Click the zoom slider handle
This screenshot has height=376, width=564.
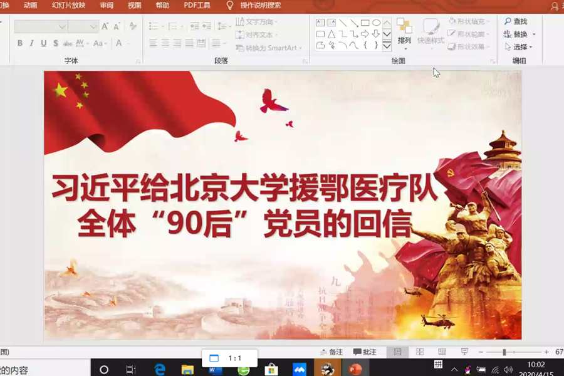coord(504,352)
